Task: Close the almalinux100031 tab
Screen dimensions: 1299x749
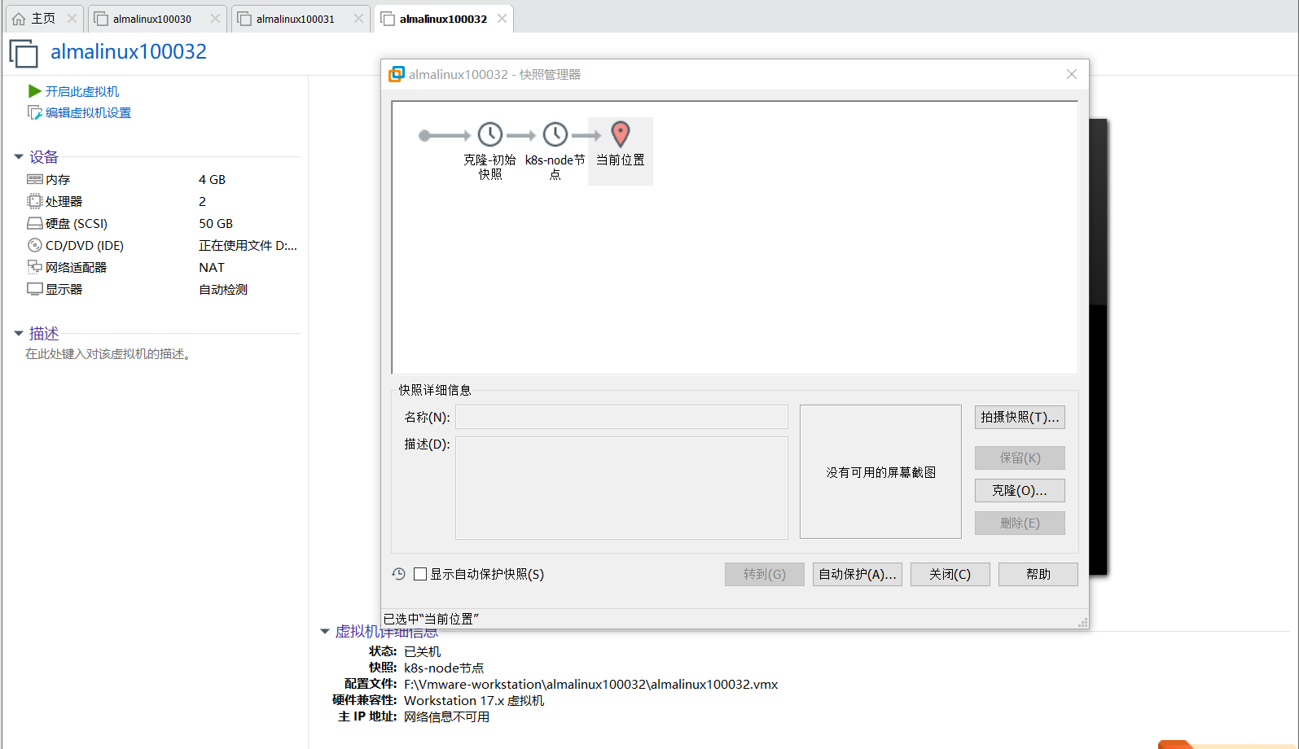Action: tap(358, 19)
